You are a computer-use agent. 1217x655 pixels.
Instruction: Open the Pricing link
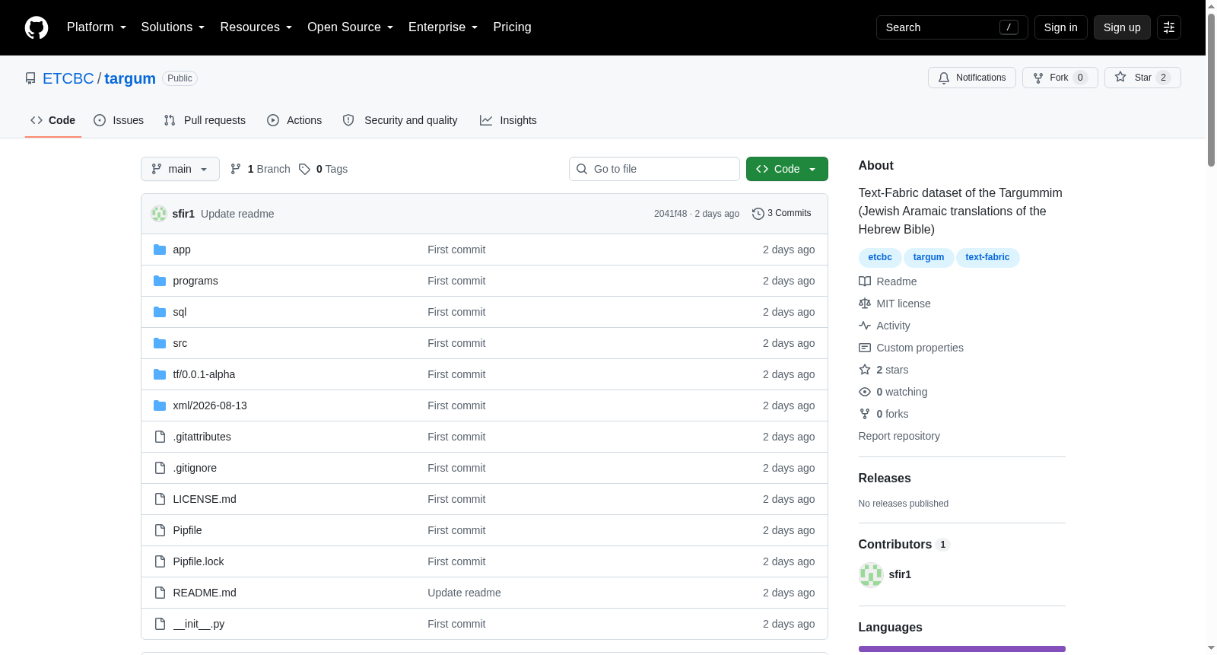click(x=513, y=27)
